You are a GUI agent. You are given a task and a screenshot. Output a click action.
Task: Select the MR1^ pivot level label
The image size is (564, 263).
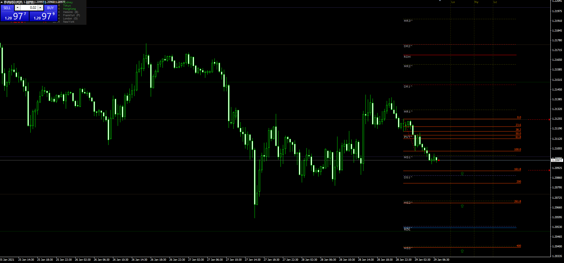[x=408, y=112]
